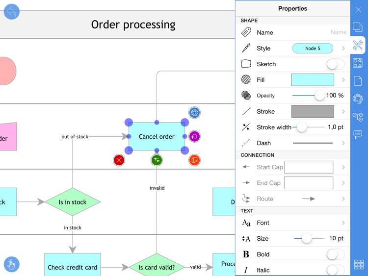Click the text Size slider knob
The height and width of the screenshot is (276, 368).
(307, 238)
